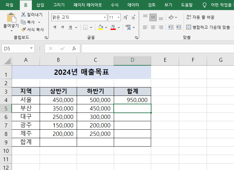
Task: Click title cell 2024년 매출목표
Action: pos(82,72)
